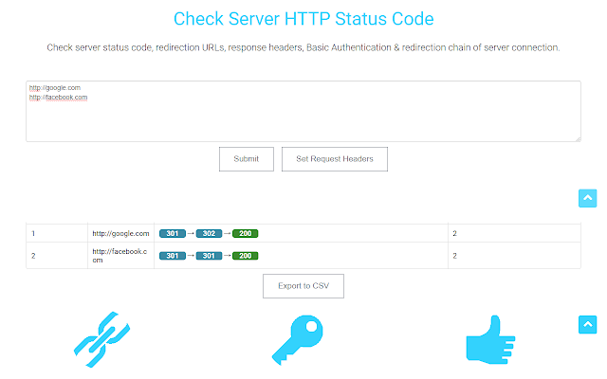
Task: Click the textarea resize handle corner
Action: [x=578, y=139]
